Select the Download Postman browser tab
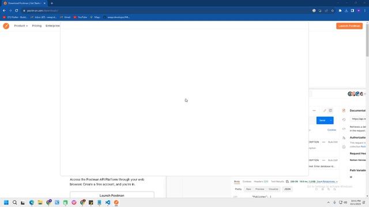This screenshot has height=207, width=369. click(24, 3)
